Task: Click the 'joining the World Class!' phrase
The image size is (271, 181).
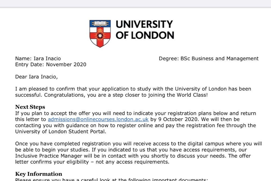Action: (178, 95)
